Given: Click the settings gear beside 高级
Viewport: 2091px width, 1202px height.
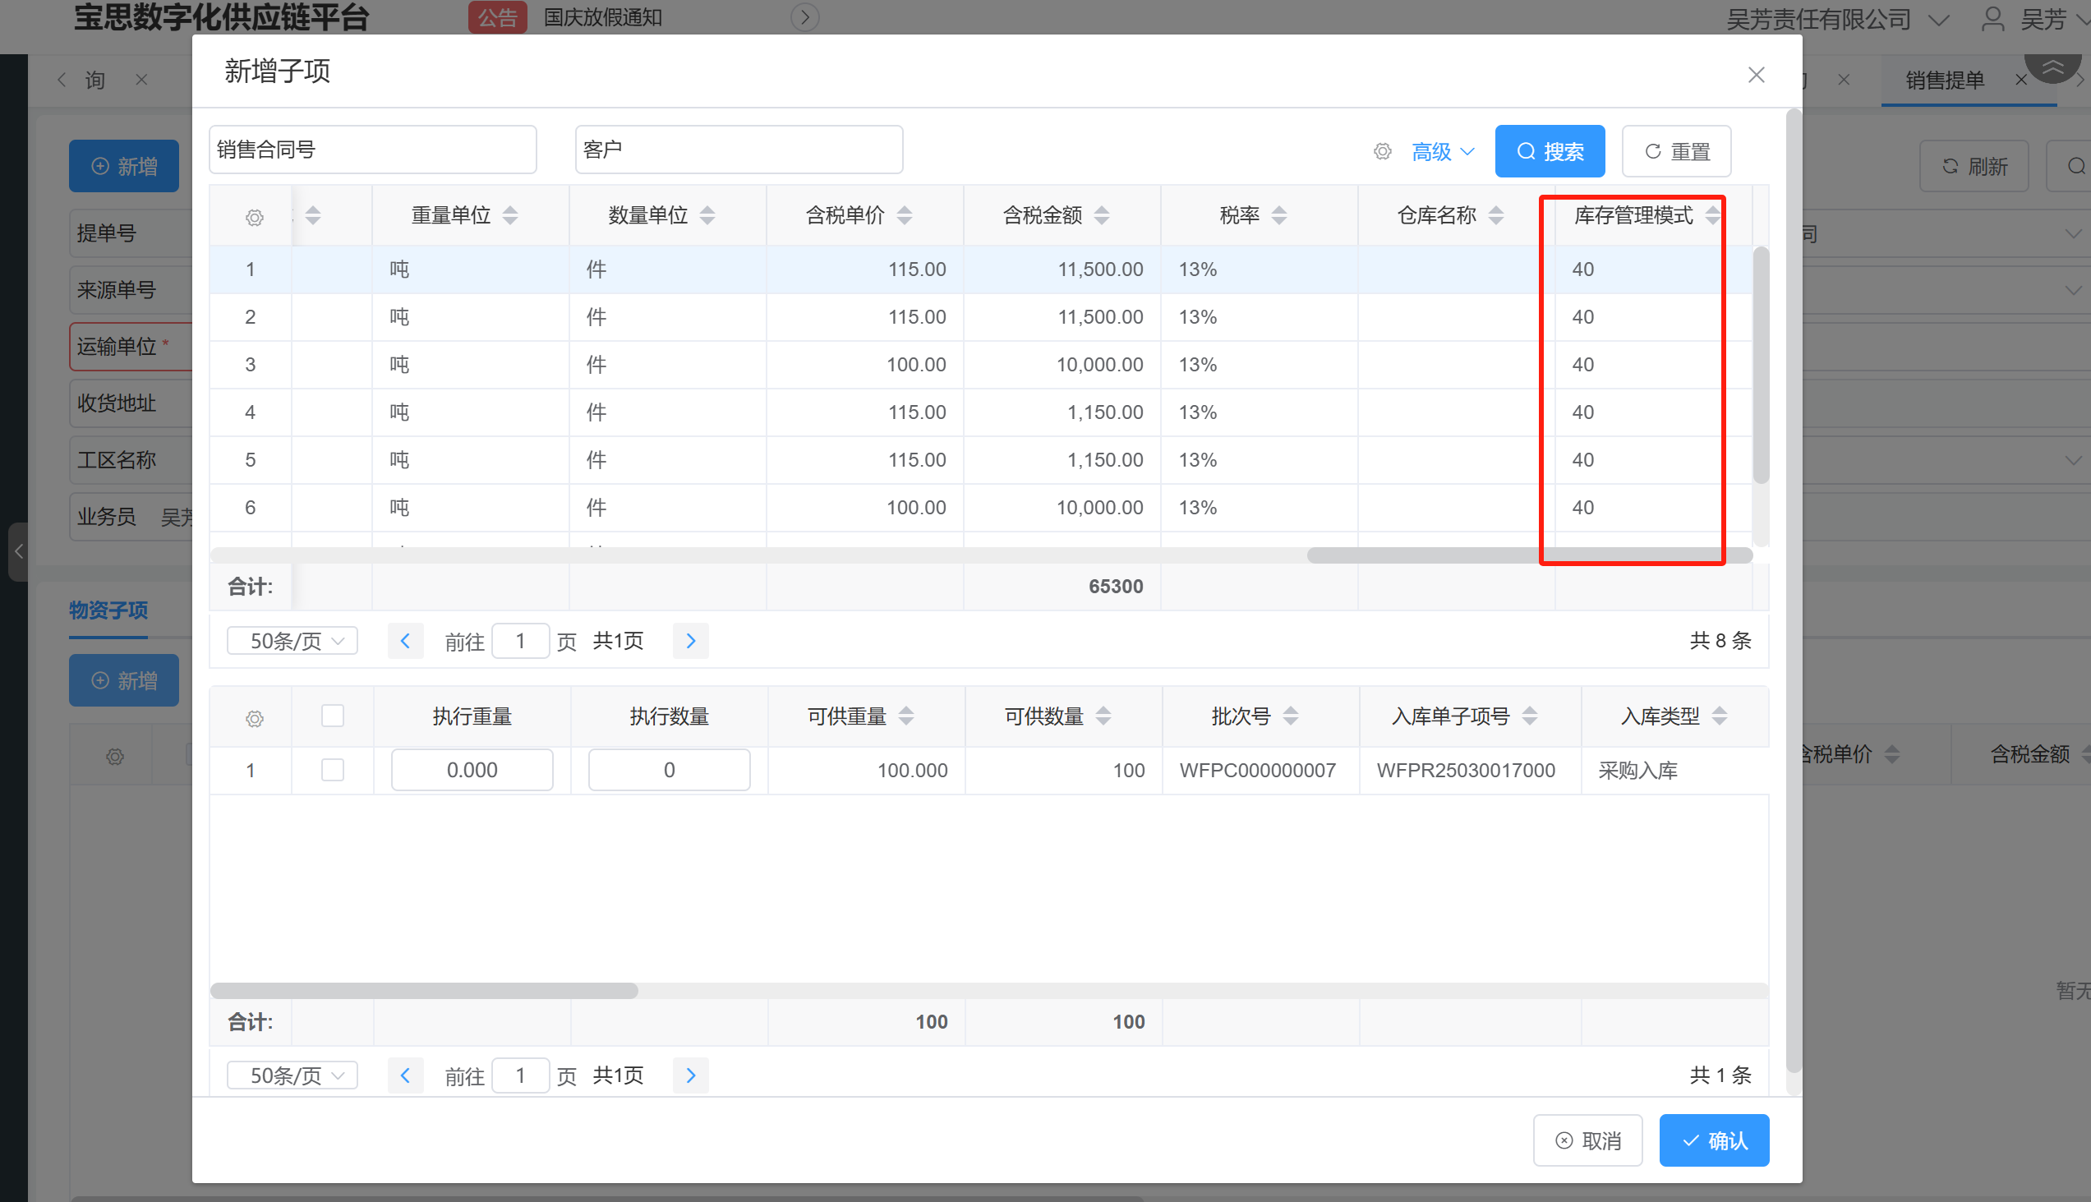Looking at the screenshot, I should click(x=1382, y=151).
